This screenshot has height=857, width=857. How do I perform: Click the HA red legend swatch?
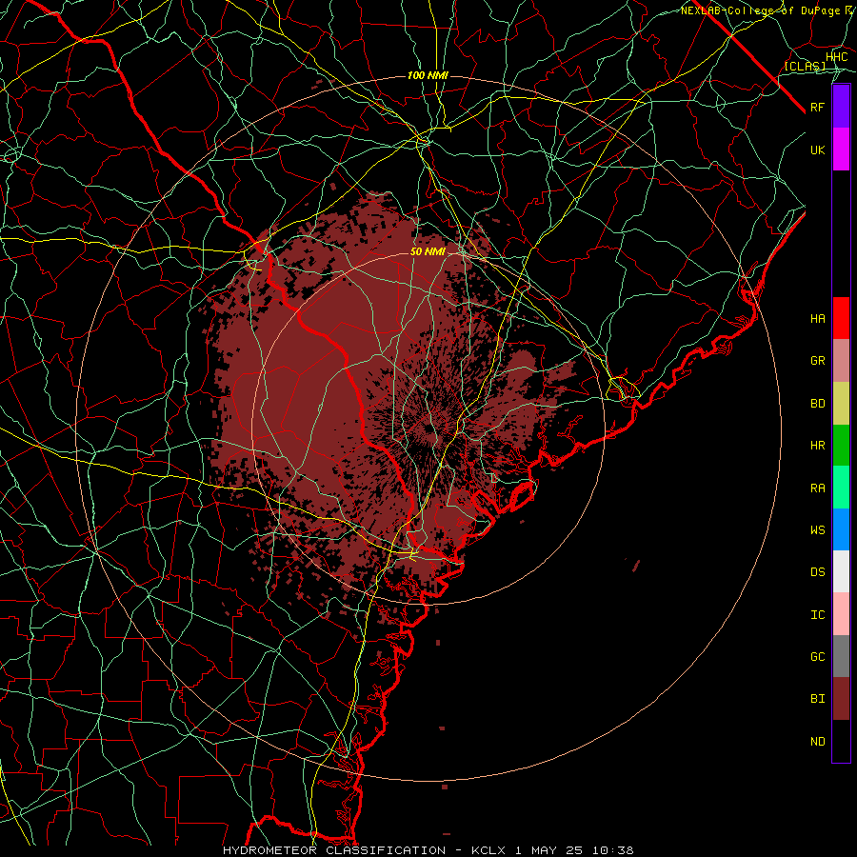point(841,318)
